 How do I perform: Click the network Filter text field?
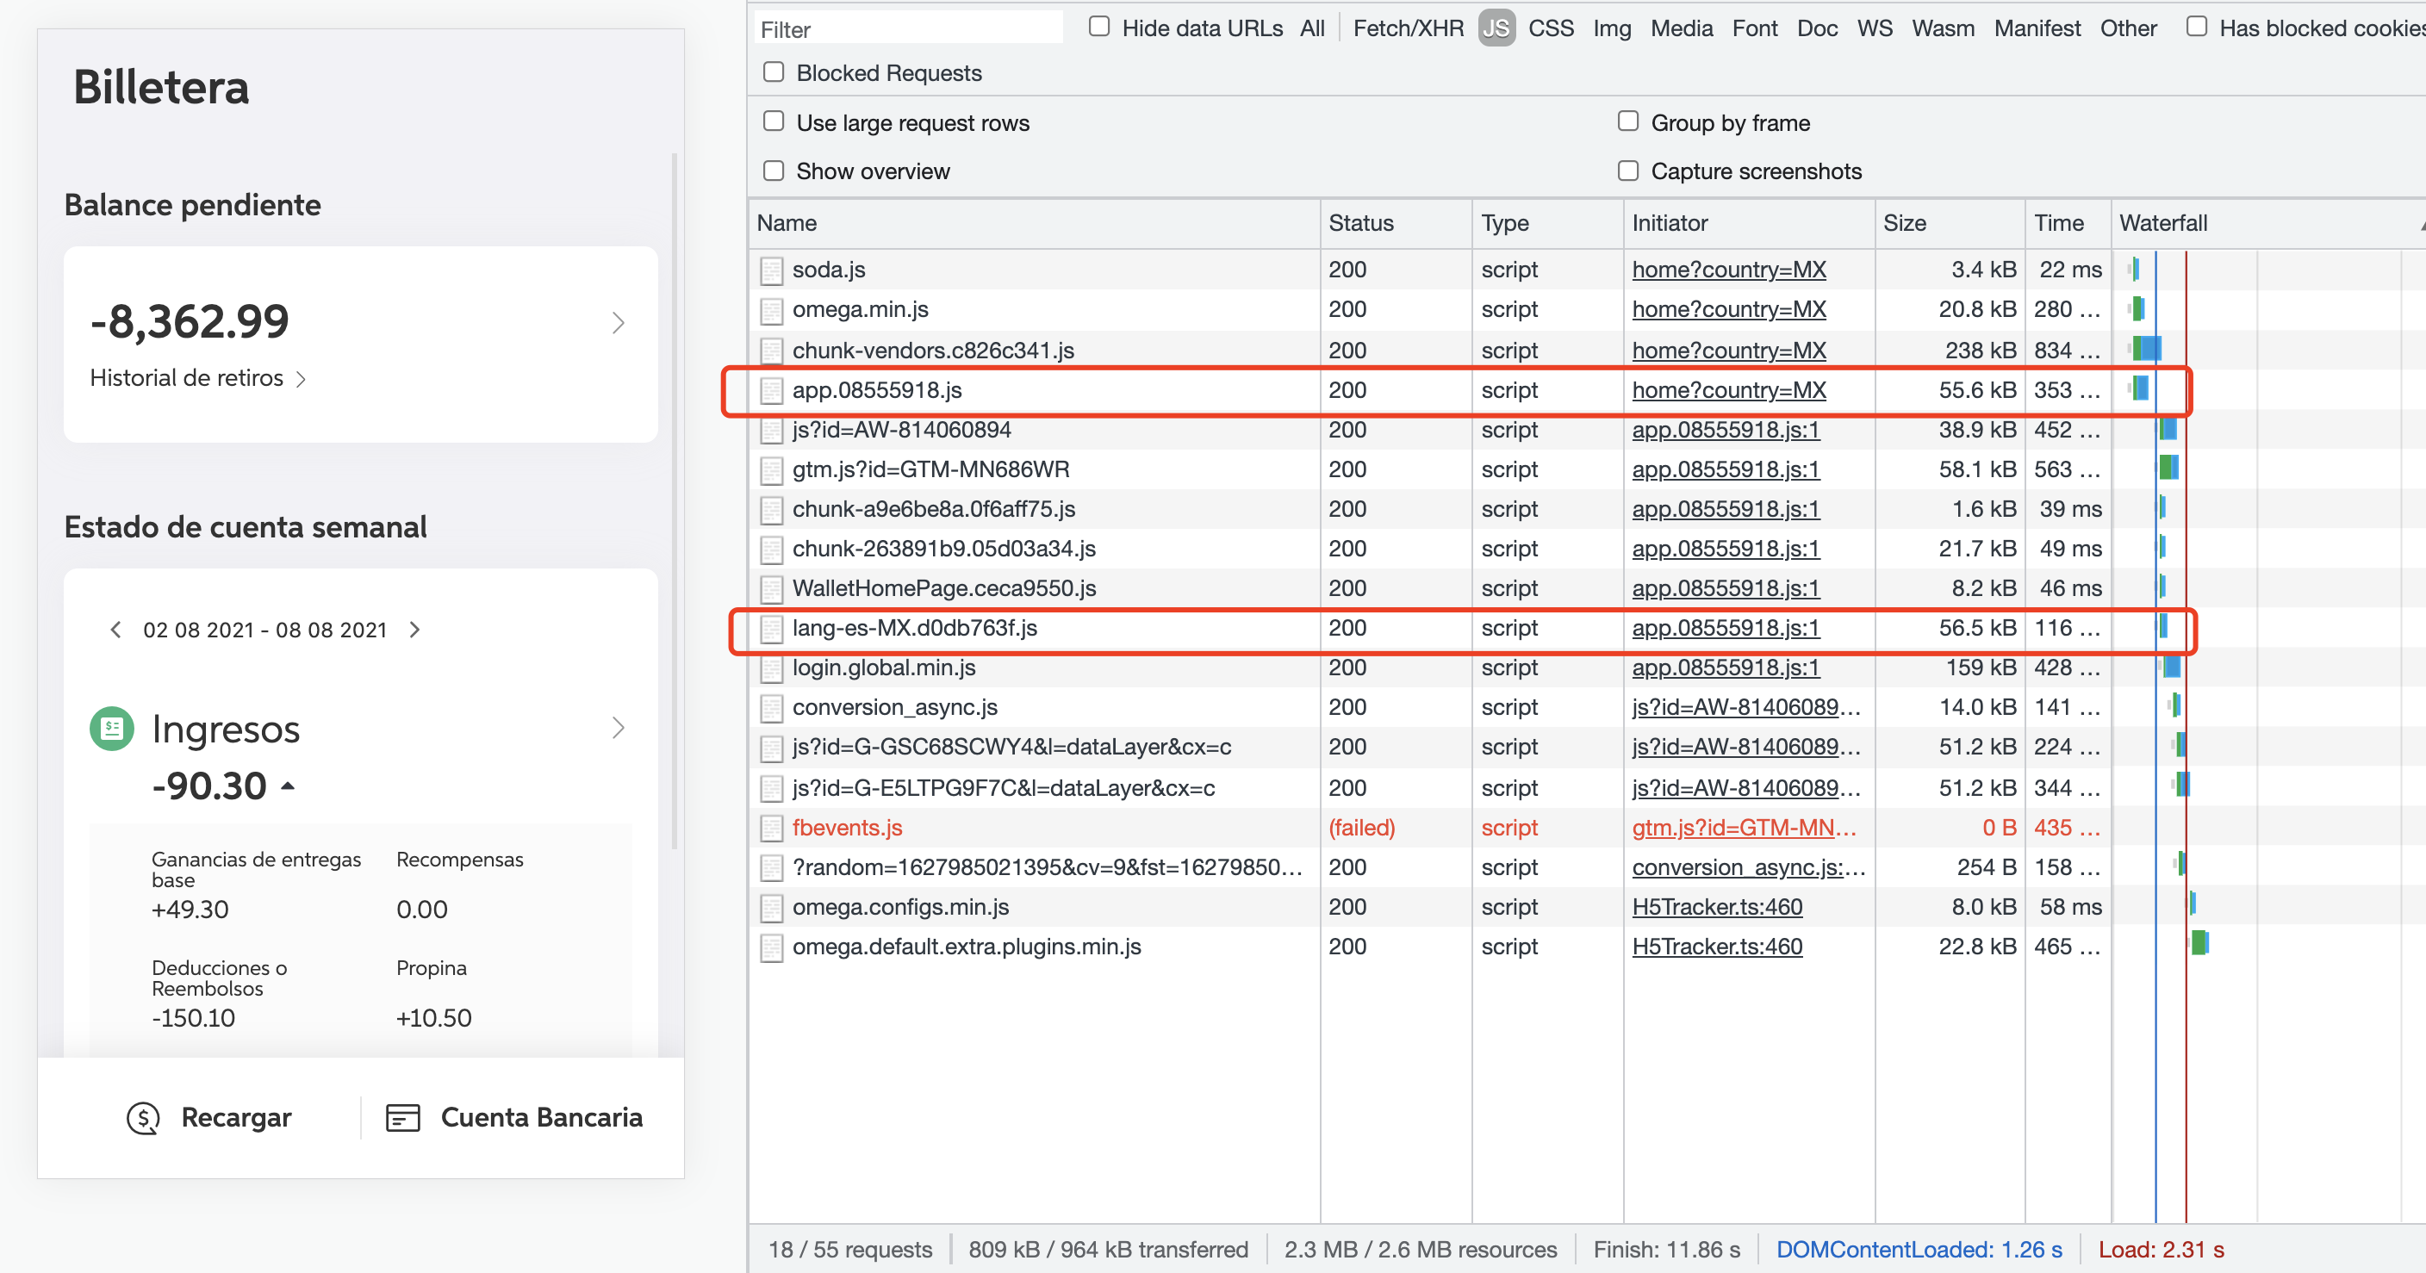point(908,29)
